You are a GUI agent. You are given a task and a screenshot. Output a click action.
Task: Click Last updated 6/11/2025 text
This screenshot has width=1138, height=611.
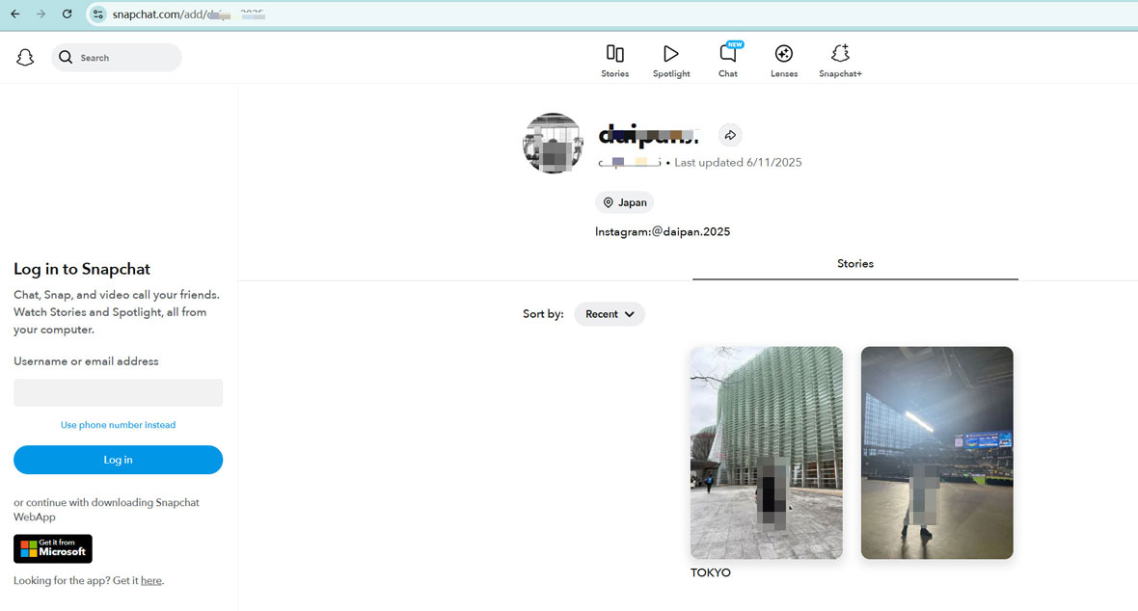click(x=738, y=163)
